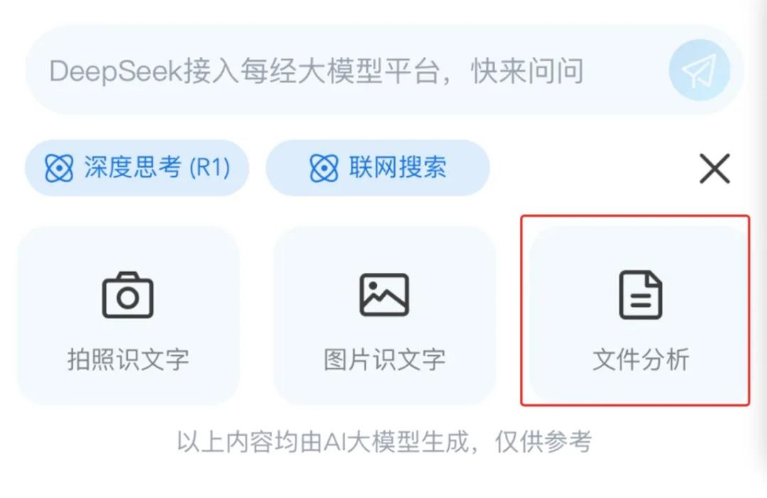Open the 拍照识文字 text label
Viewport: 767px width, 498px height.
(128, 359)
